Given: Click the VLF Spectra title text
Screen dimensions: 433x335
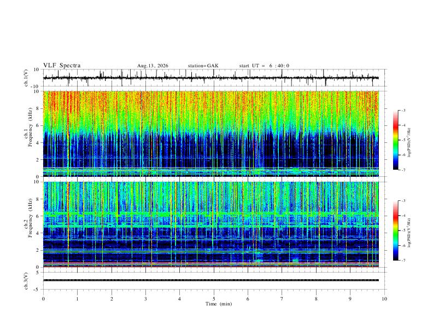Looking at the screenshot, I should pos(62,66).
